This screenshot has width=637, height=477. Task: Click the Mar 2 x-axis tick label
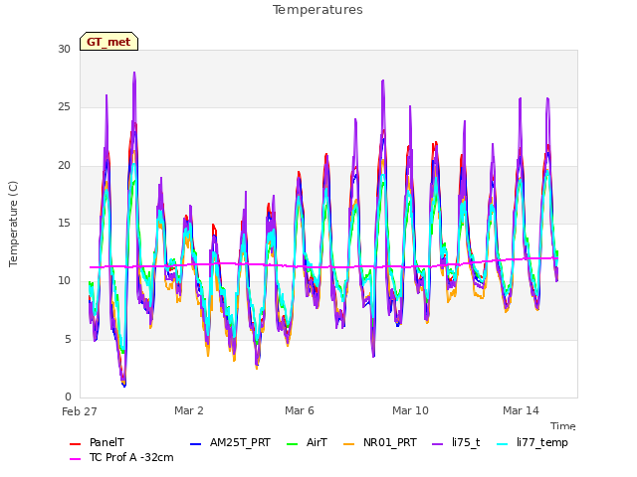[189, 410]
